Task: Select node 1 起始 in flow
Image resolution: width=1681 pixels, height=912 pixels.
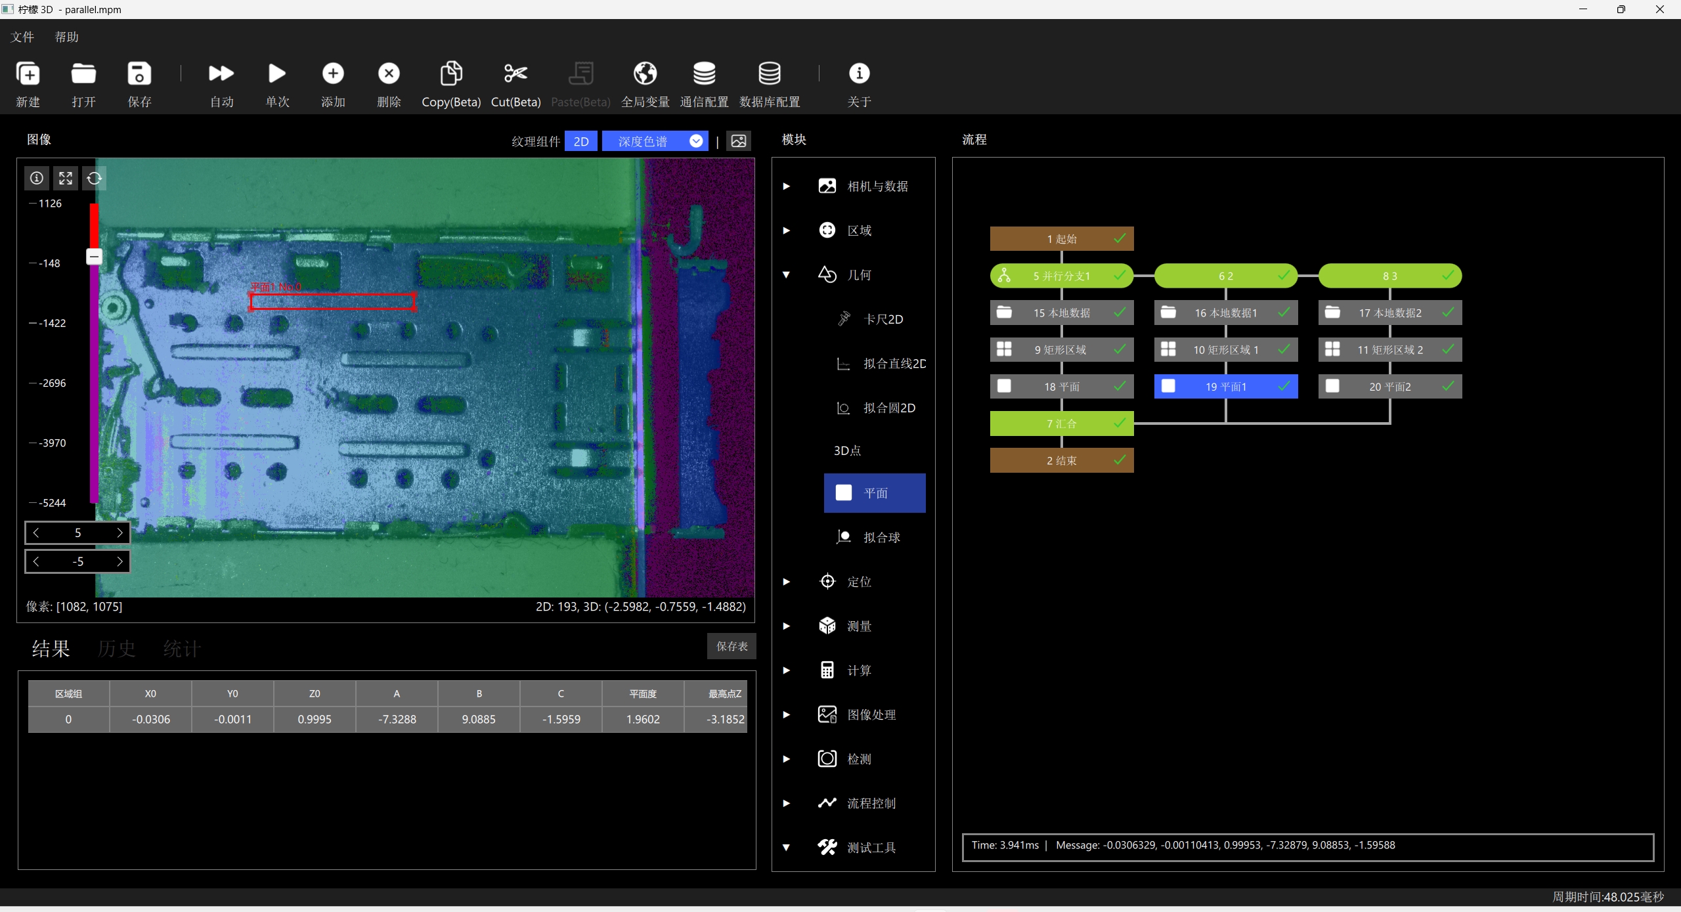Action: point(1062,238)
